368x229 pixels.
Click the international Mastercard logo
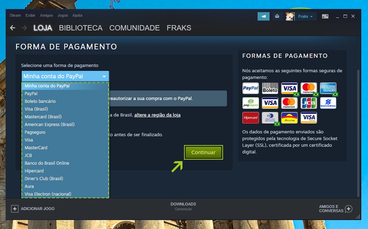[x=290, y=103]
